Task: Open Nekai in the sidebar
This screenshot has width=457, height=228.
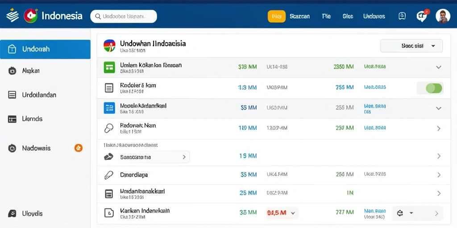Action: pyautogui.click(x=31, y=71)
